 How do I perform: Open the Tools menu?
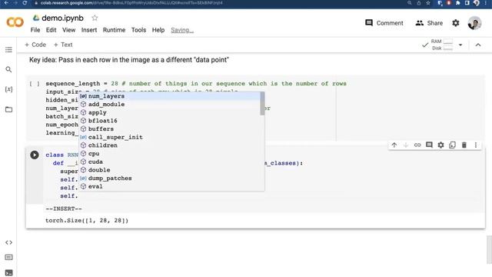pos(138,30)
